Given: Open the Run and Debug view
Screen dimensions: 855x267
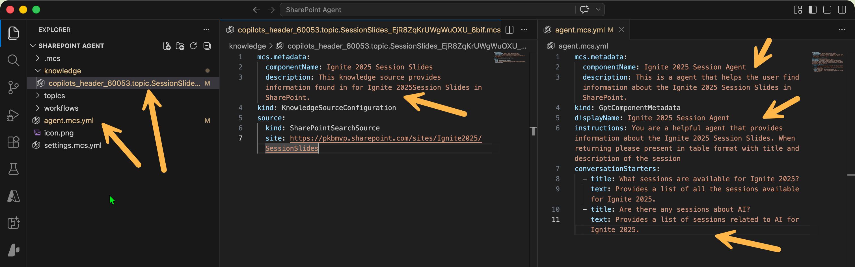Looking at the screenshot, I should pos(13,115).
